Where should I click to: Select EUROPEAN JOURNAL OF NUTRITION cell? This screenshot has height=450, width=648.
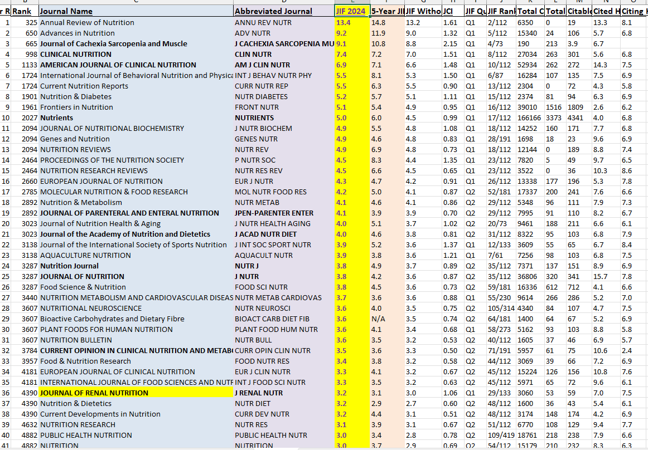(x=136, y=181)
